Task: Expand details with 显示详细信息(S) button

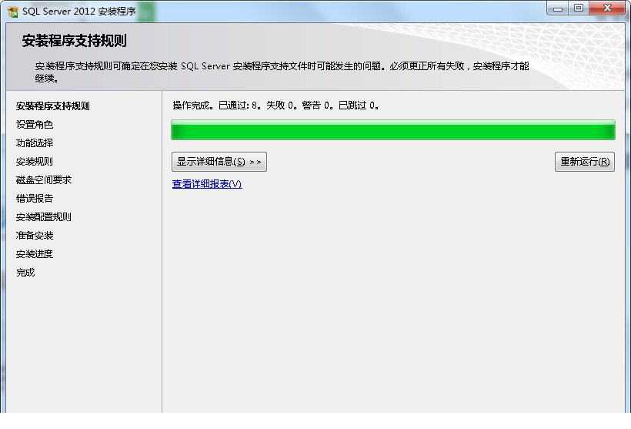Action: (219, 162)
